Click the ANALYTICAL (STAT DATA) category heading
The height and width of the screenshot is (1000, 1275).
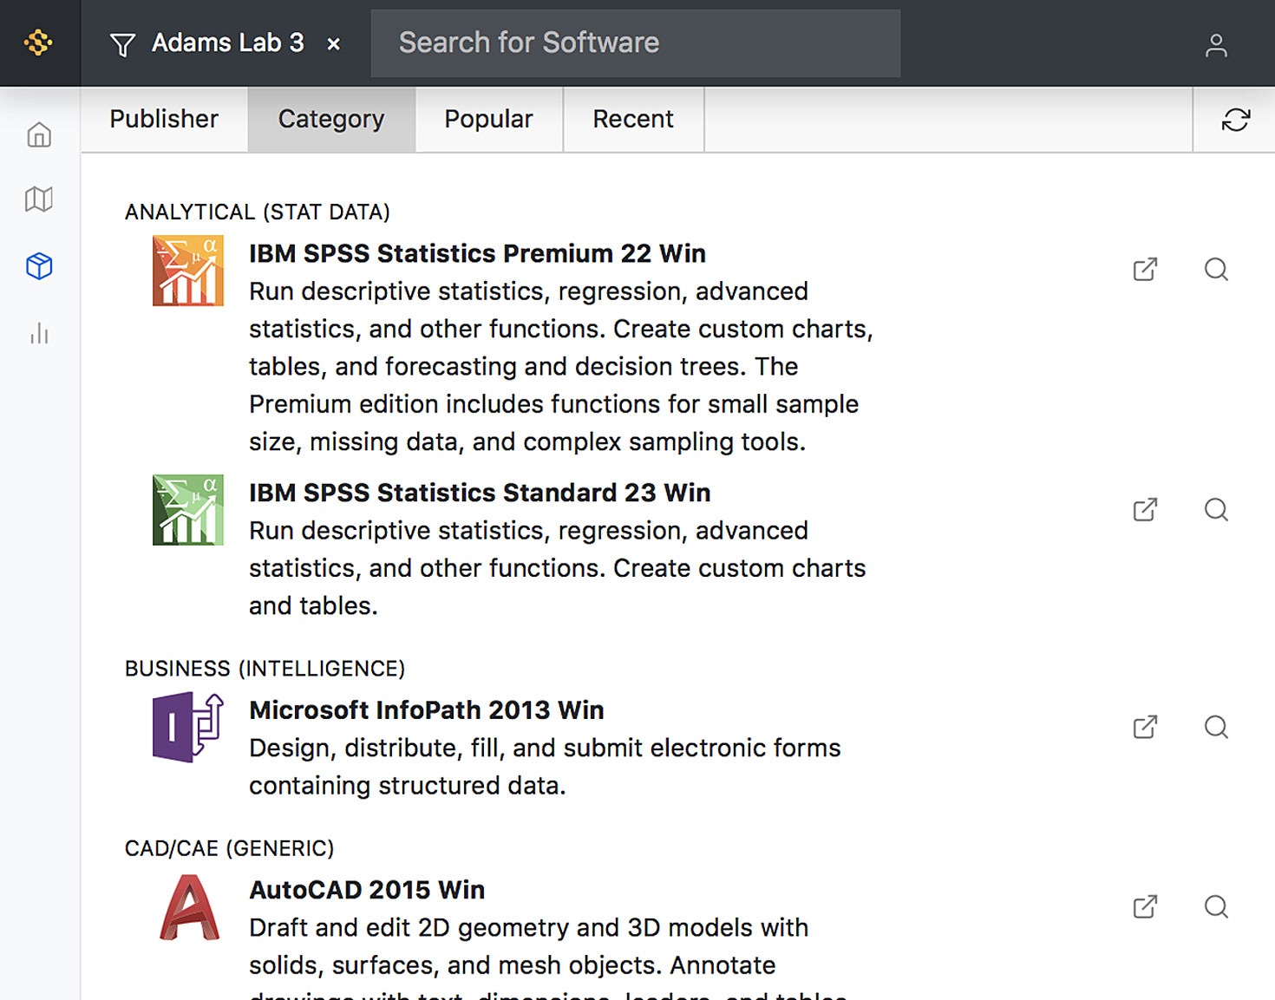(x=258, y=212)
